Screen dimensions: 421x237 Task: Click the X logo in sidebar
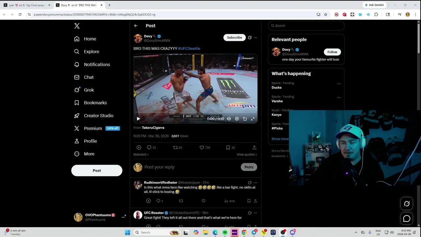click(x=77, y=26)
